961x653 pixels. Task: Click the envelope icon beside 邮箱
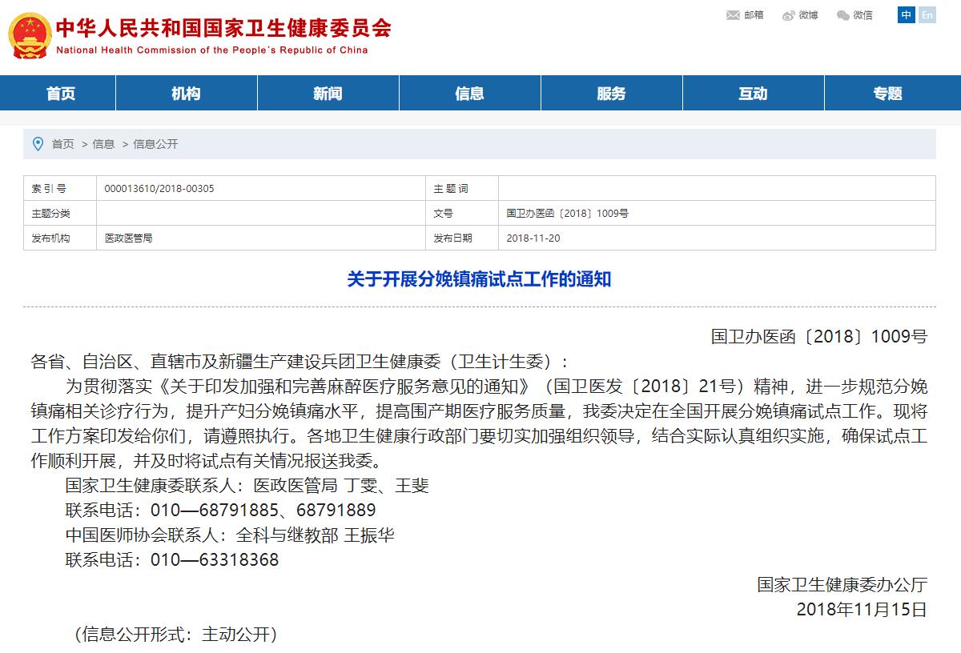point(731,14)
